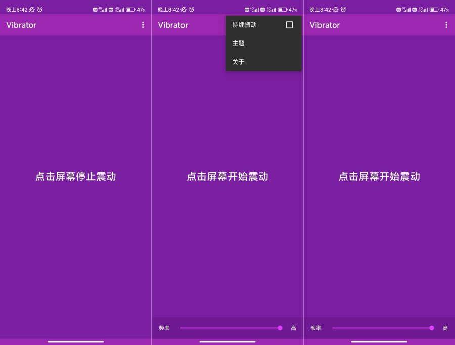Open the three-dot menu in the right phone screen
This screenshot has width=455, height=345.
(446, 25)
